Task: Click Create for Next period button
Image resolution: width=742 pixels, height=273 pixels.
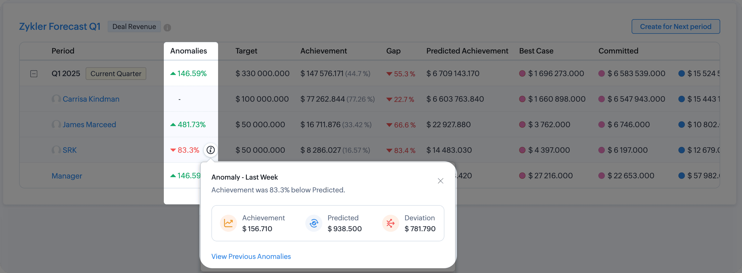Action: pyautogui.click(x=676, y=27)
